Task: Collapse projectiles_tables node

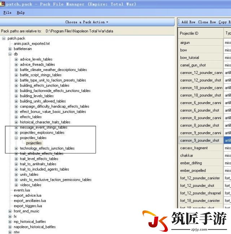Action: click(16, 138)
